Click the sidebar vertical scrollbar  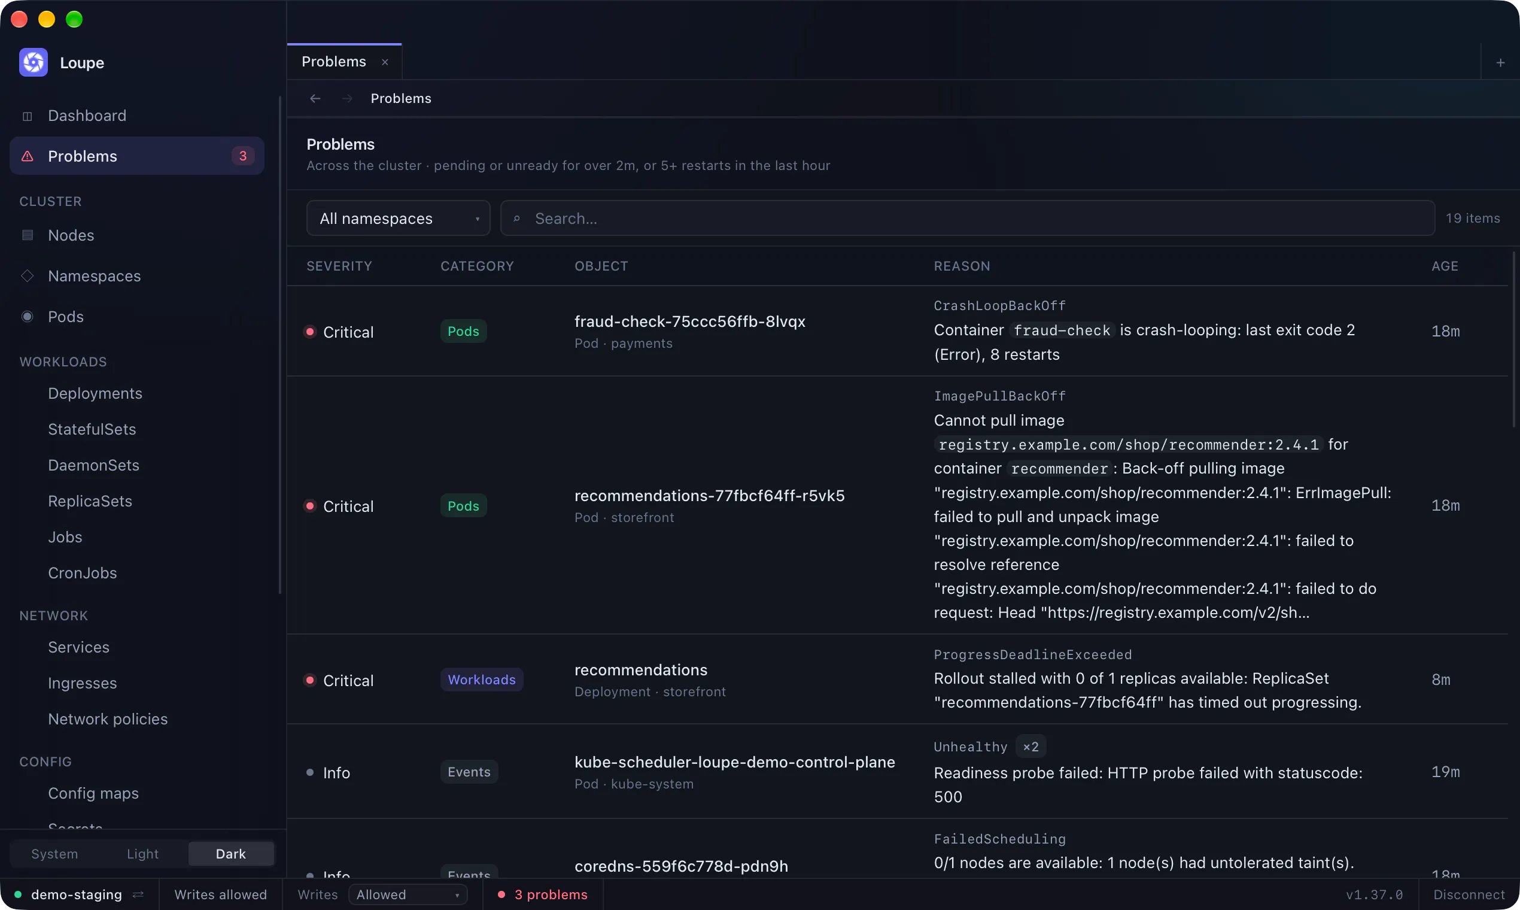pyautogui.click(x=280, y=345)
